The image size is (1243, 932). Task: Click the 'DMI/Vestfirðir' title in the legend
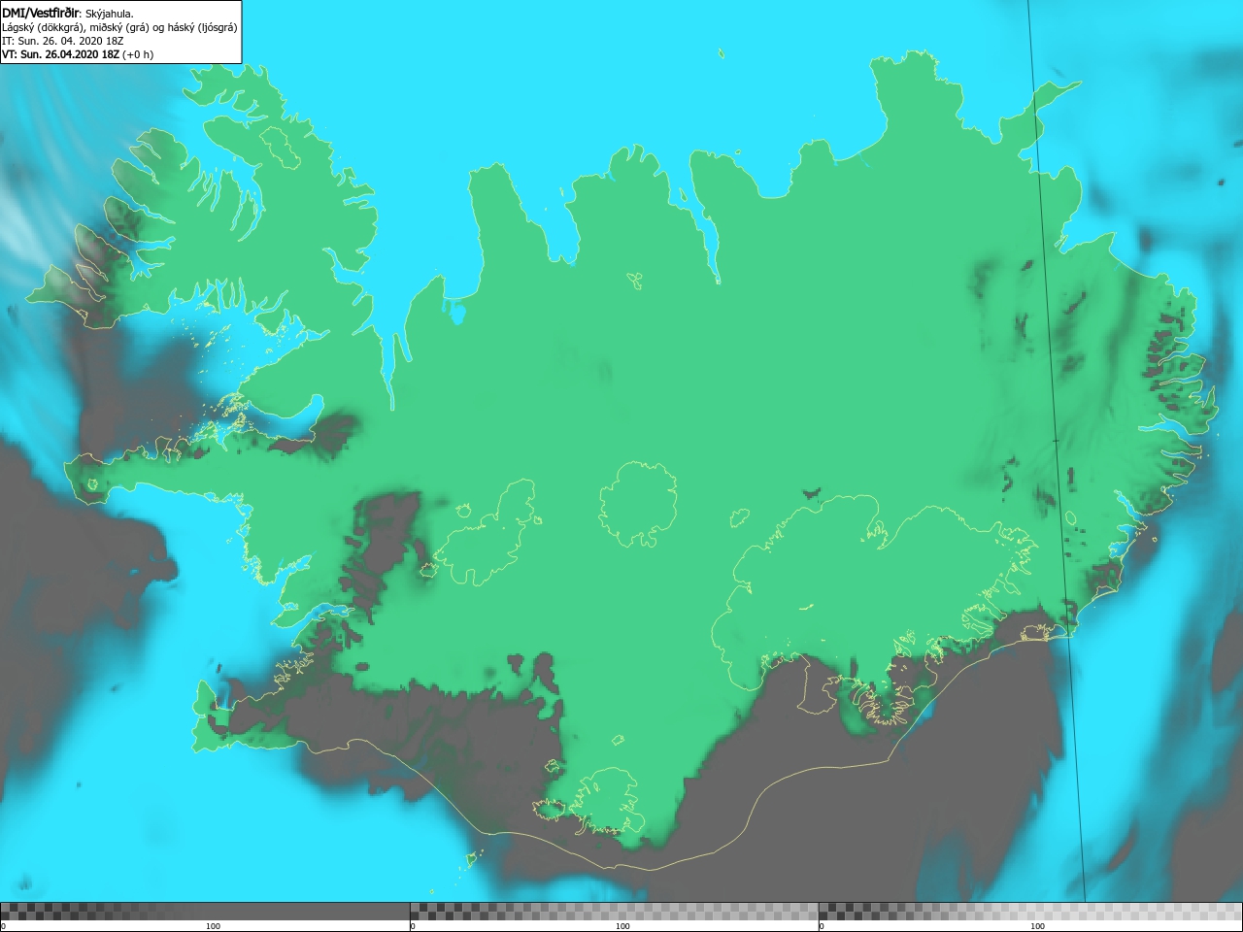42,13
